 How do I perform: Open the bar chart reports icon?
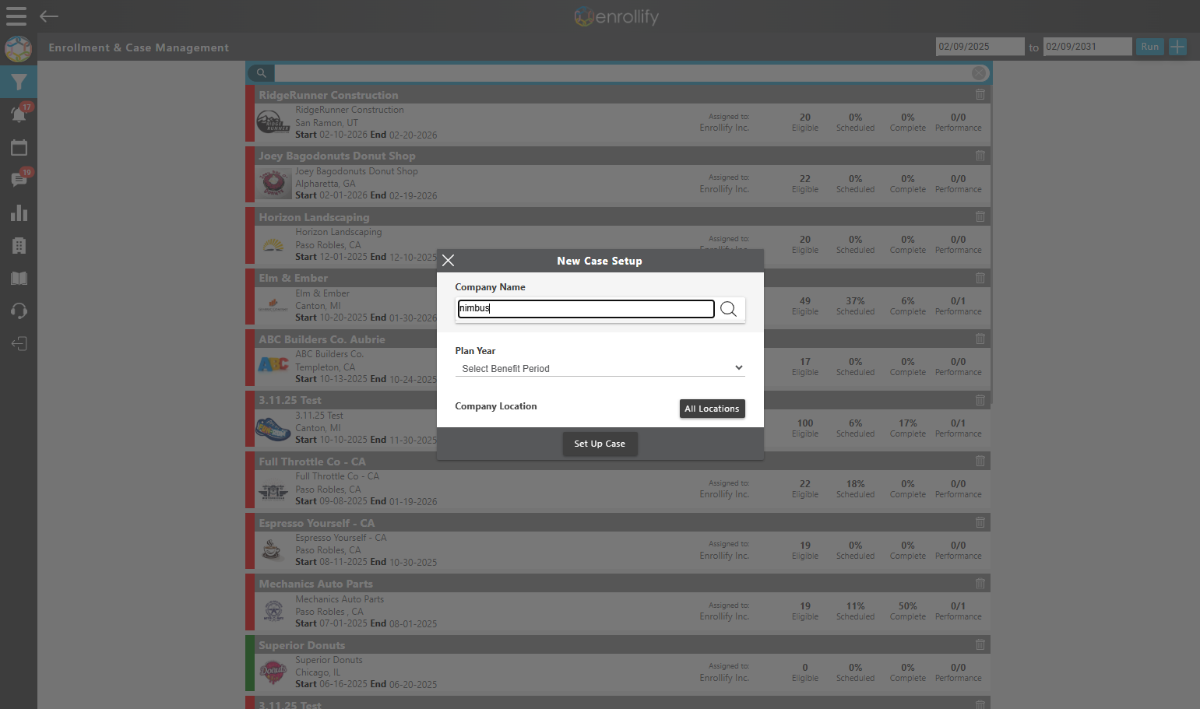tap(19, 212)
